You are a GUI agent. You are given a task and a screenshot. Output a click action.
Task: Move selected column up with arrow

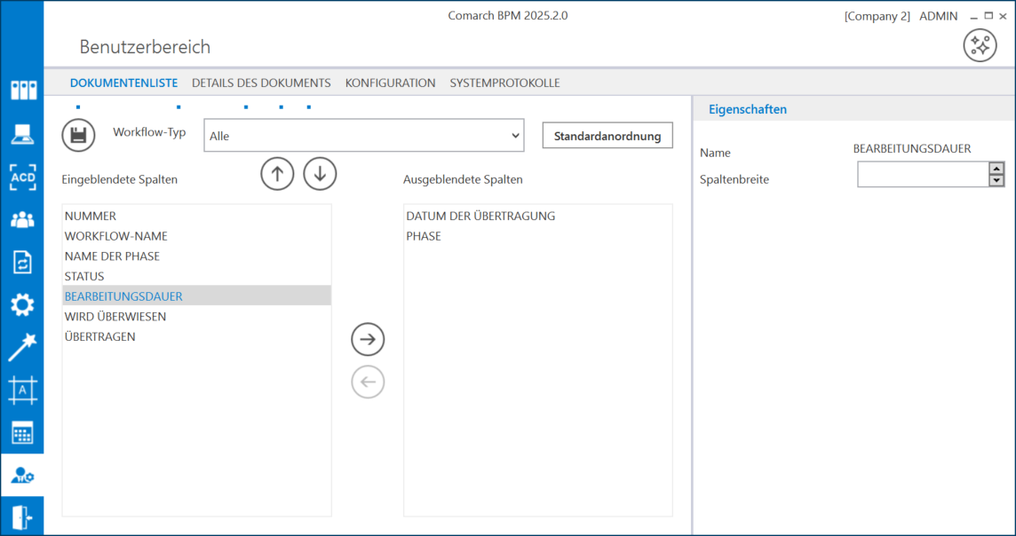pos(277,175)
